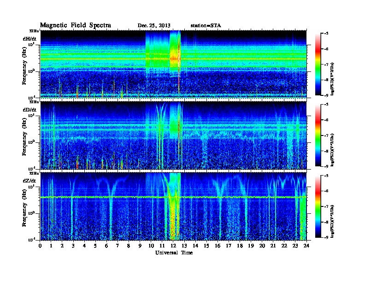365x282 pixels.
Task: Click the 32Hz label atop dH/dt panel
Action: (x=34, y=31)
